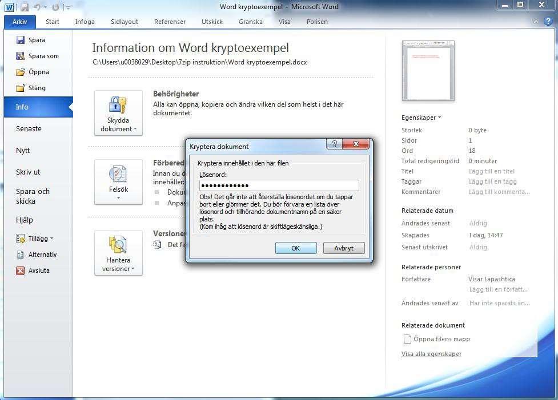The width and height of the screenshot is (558, 400).
Task: Open the Customize Quick Access Toolbar arrow
Action: coord(67,7)
